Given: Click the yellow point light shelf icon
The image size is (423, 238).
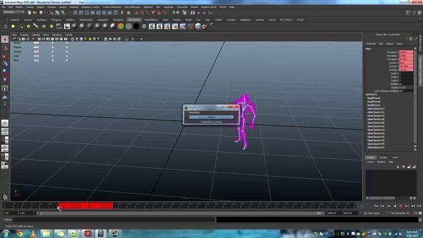Looking at the screenshot, I should pos(13,26).
